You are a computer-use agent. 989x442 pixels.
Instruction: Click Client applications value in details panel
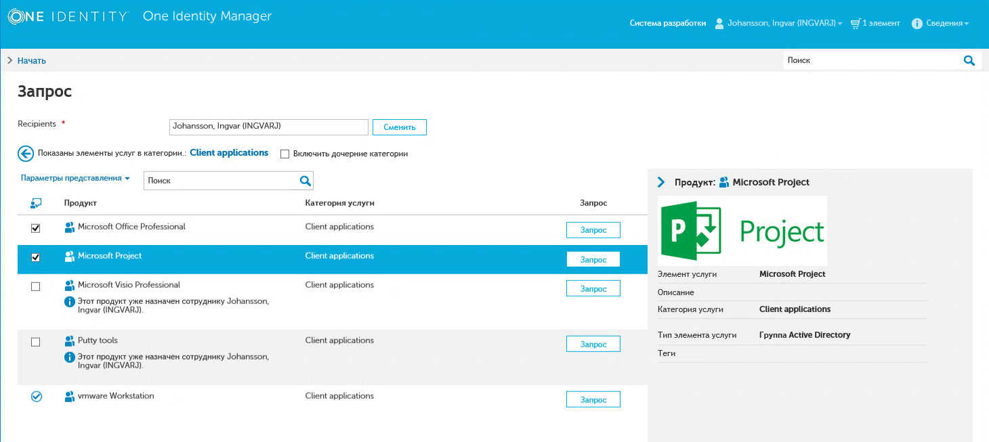(x=795, y=309)
